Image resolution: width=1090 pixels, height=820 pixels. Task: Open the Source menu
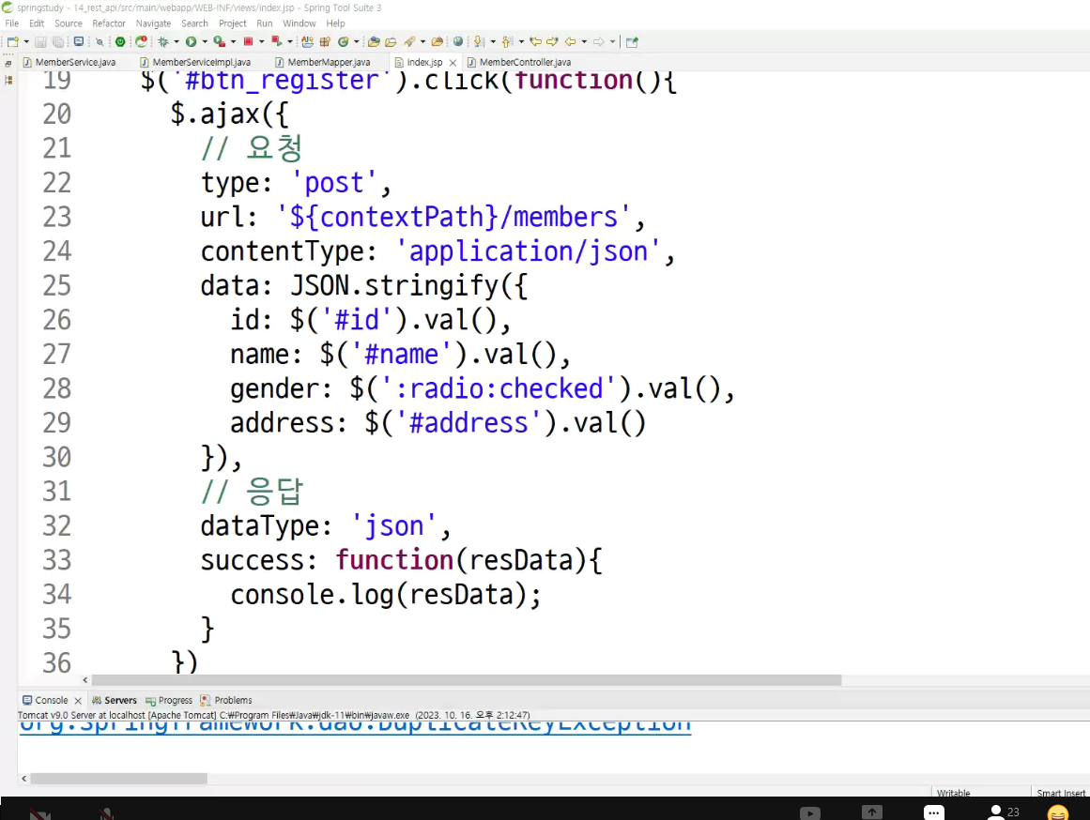pos(69,23)
